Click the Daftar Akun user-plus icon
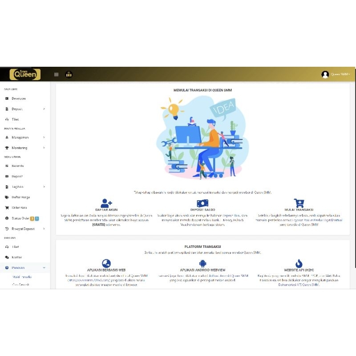The image size is (356, 356). pyautogui.click(x=106, y=203)
